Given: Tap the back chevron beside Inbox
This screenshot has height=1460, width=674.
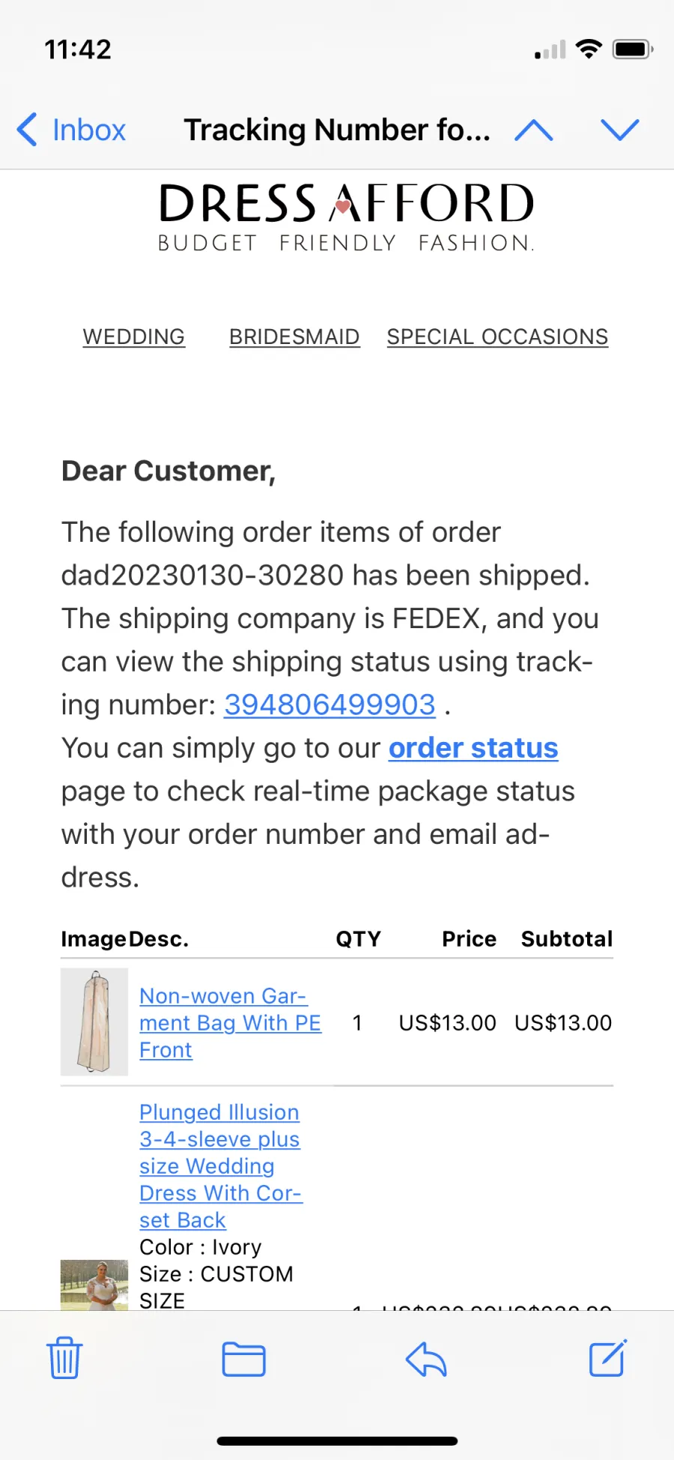Looking at the screenshot, I should [x=27, y=130].
